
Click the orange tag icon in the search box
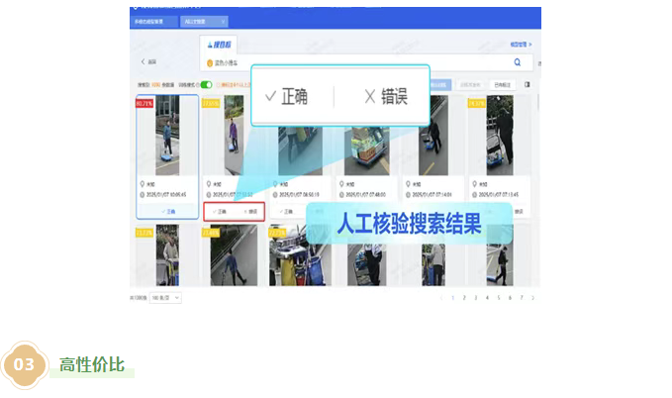(x=210, y=63)
